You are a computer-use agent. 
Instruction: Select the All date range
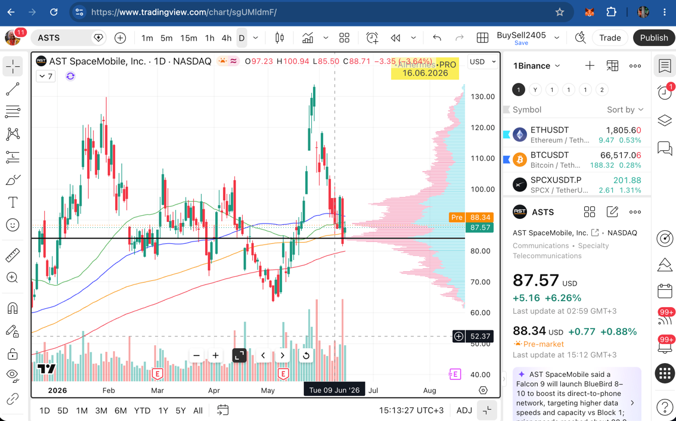tap(198, 411)
